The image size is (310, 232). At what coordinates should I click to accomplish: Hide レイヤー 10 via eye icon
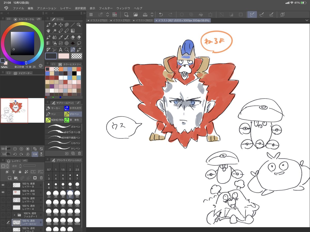pyautogui.click(x=3, y=192)
